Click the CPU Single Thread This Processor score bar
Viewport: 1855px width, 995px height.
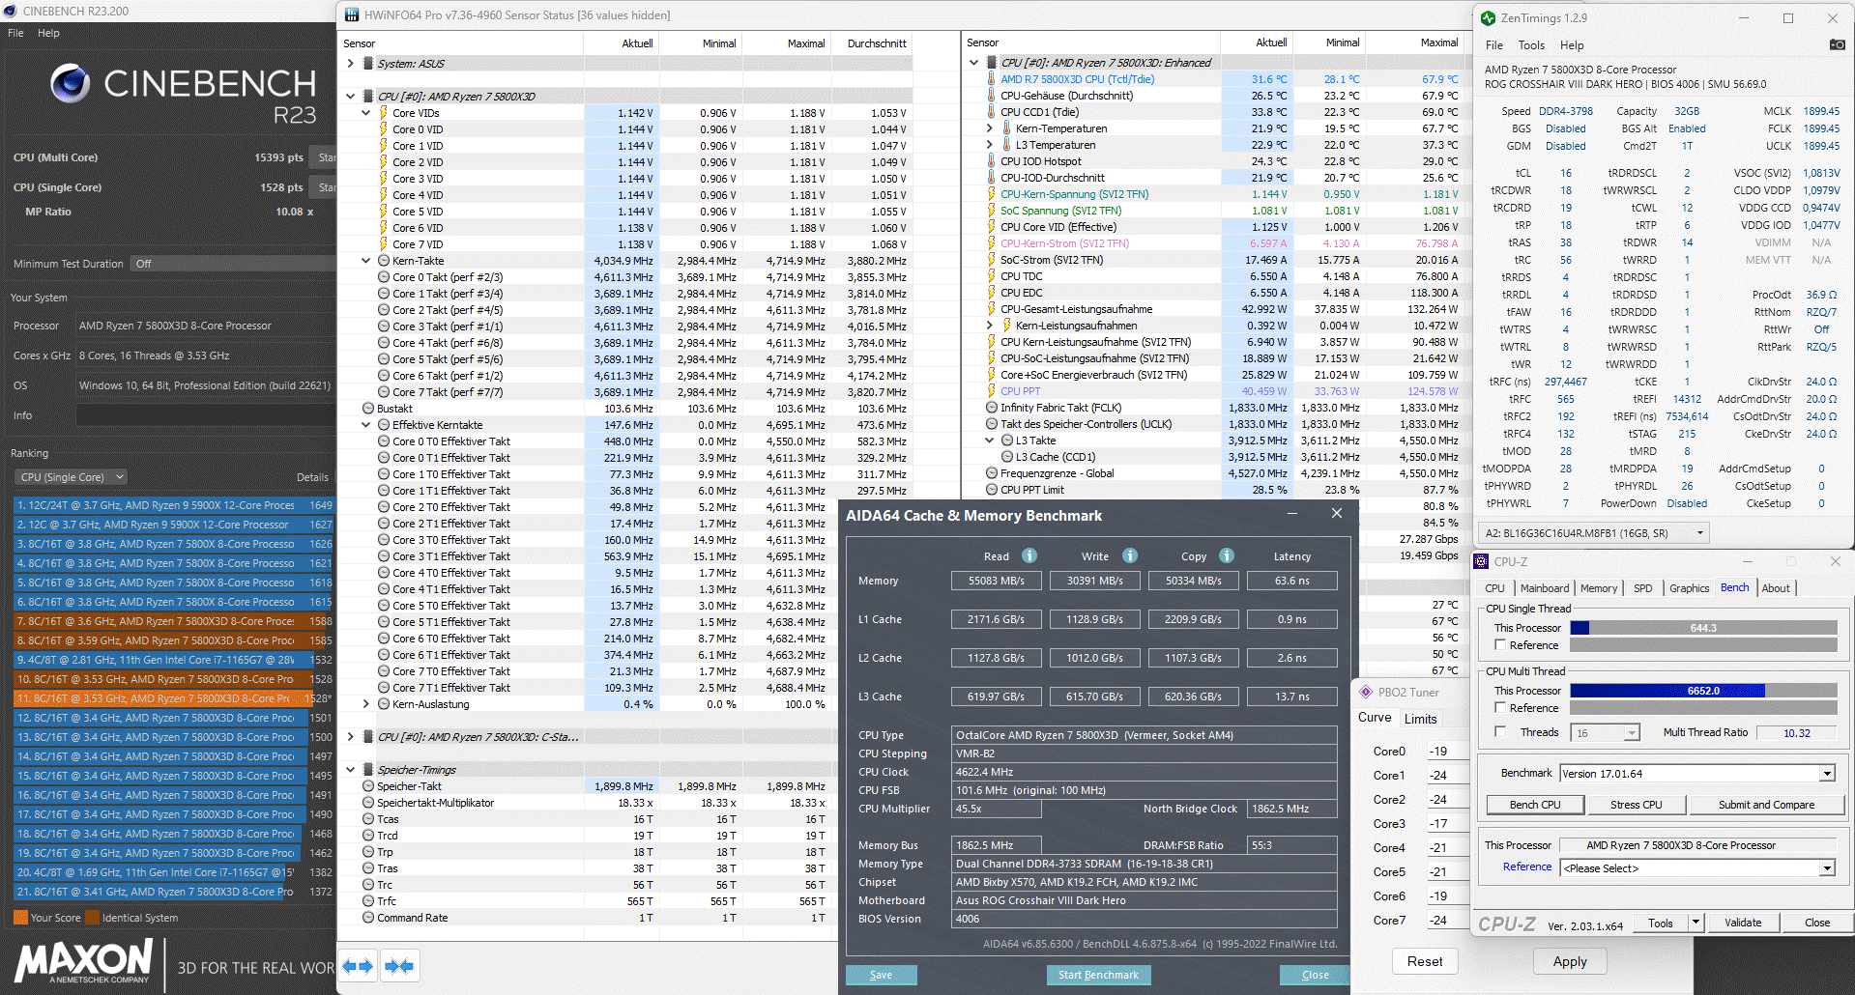(1703, 628)
